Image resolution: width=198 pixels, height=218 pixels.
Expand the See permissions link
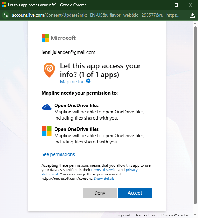pos(58,154)
